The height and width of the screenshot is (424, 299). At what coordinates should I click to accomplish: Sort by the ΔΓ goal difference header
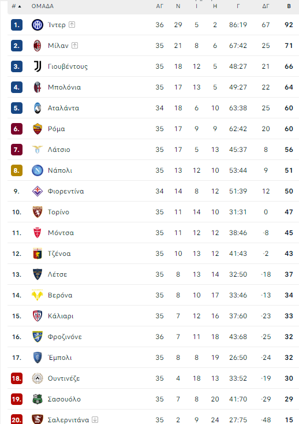coord(266,6)
